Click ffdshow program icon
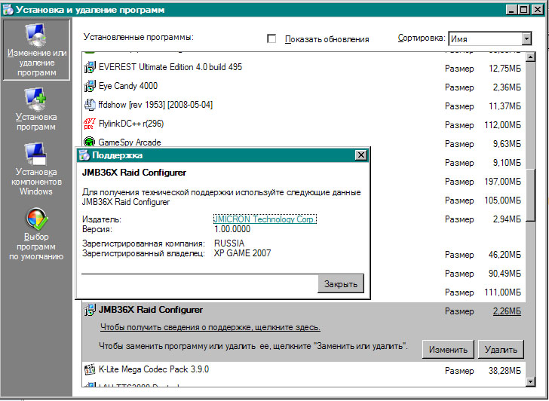This screenshot has height=401, width=549. 90,105
